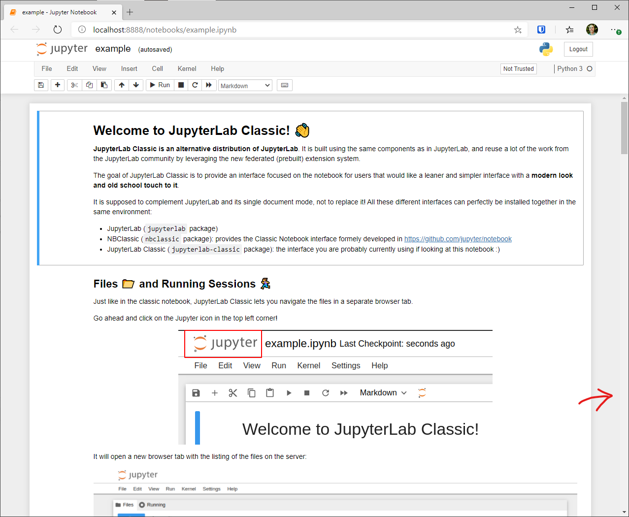629x517 pixels.
Task: Rename notebook by clicking example title
Action: [x=113, y=49]
